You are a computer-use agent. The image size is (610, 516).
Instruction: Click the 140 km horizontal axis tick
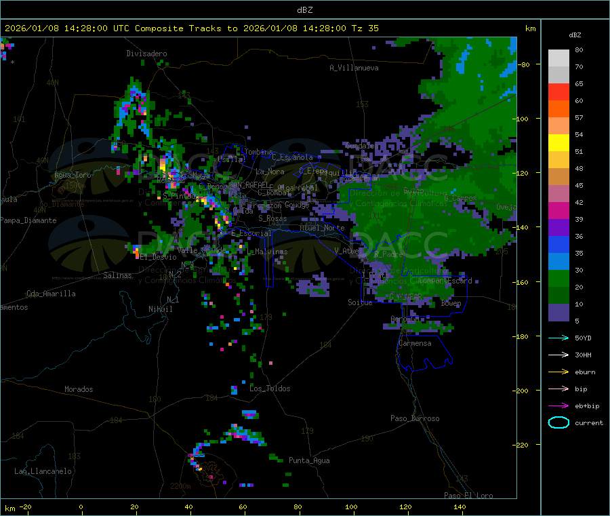point(460,507)
